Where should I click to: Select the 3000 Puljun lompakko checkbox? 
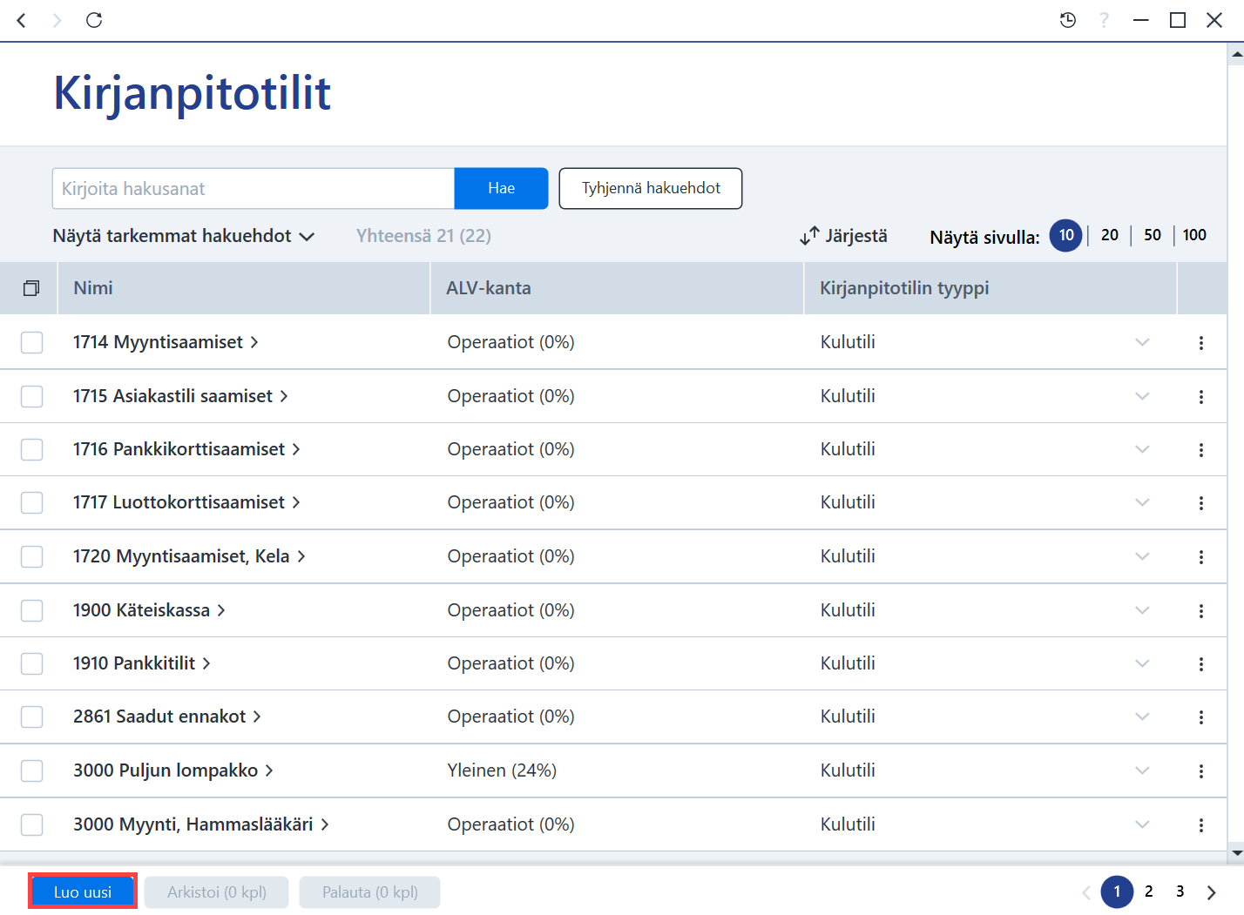coord(32,770)
